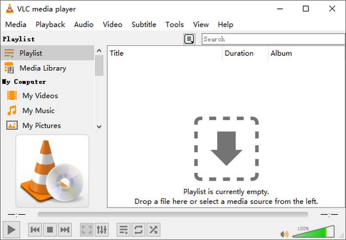Click sidebar scroll down arrow

click(99, 127)
